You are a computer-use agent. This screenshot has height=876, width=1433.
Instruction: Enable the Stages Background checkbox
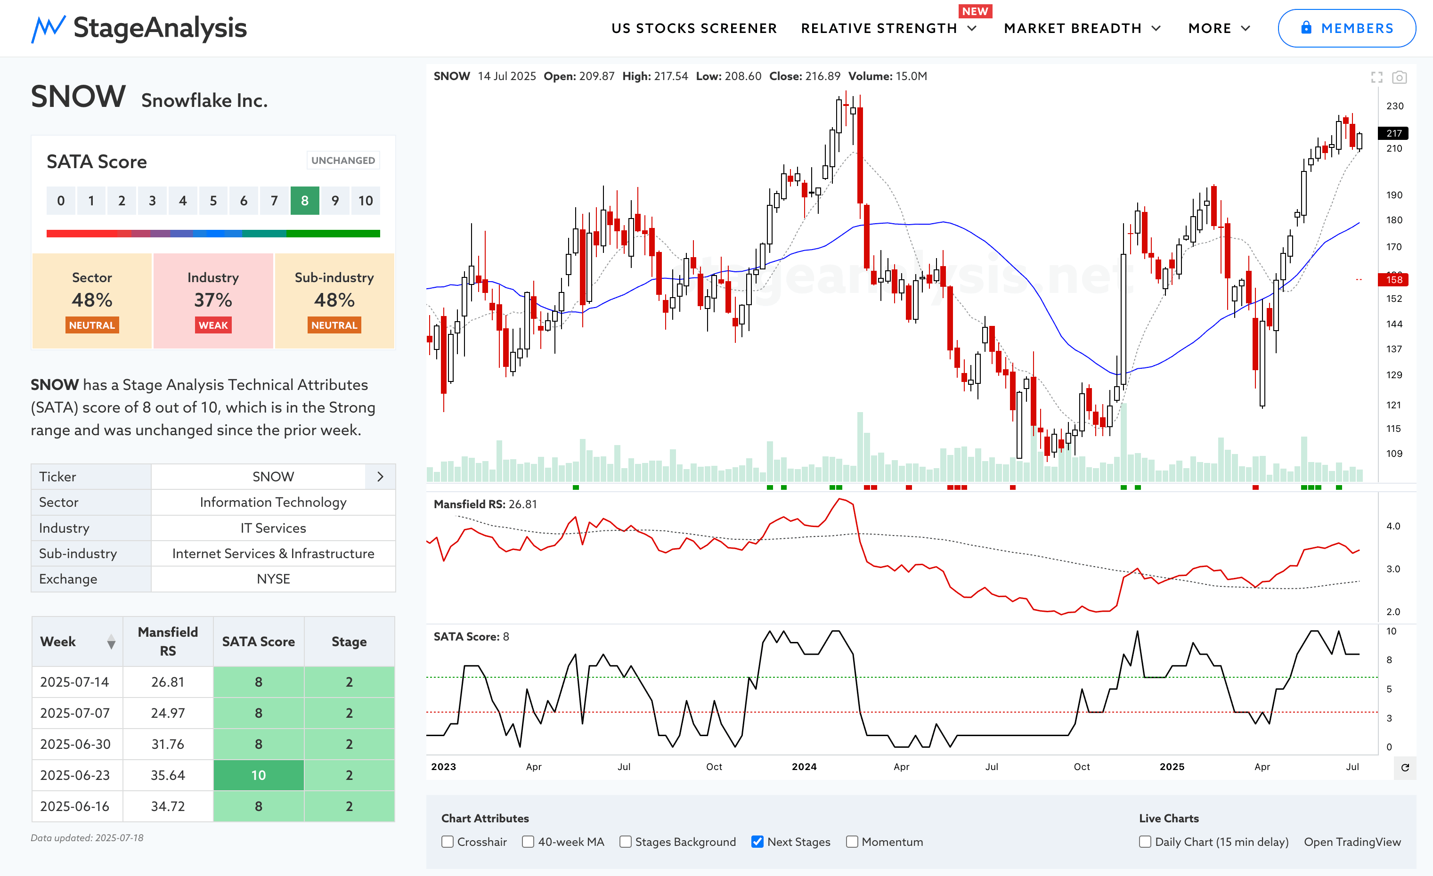pos(625,842)
